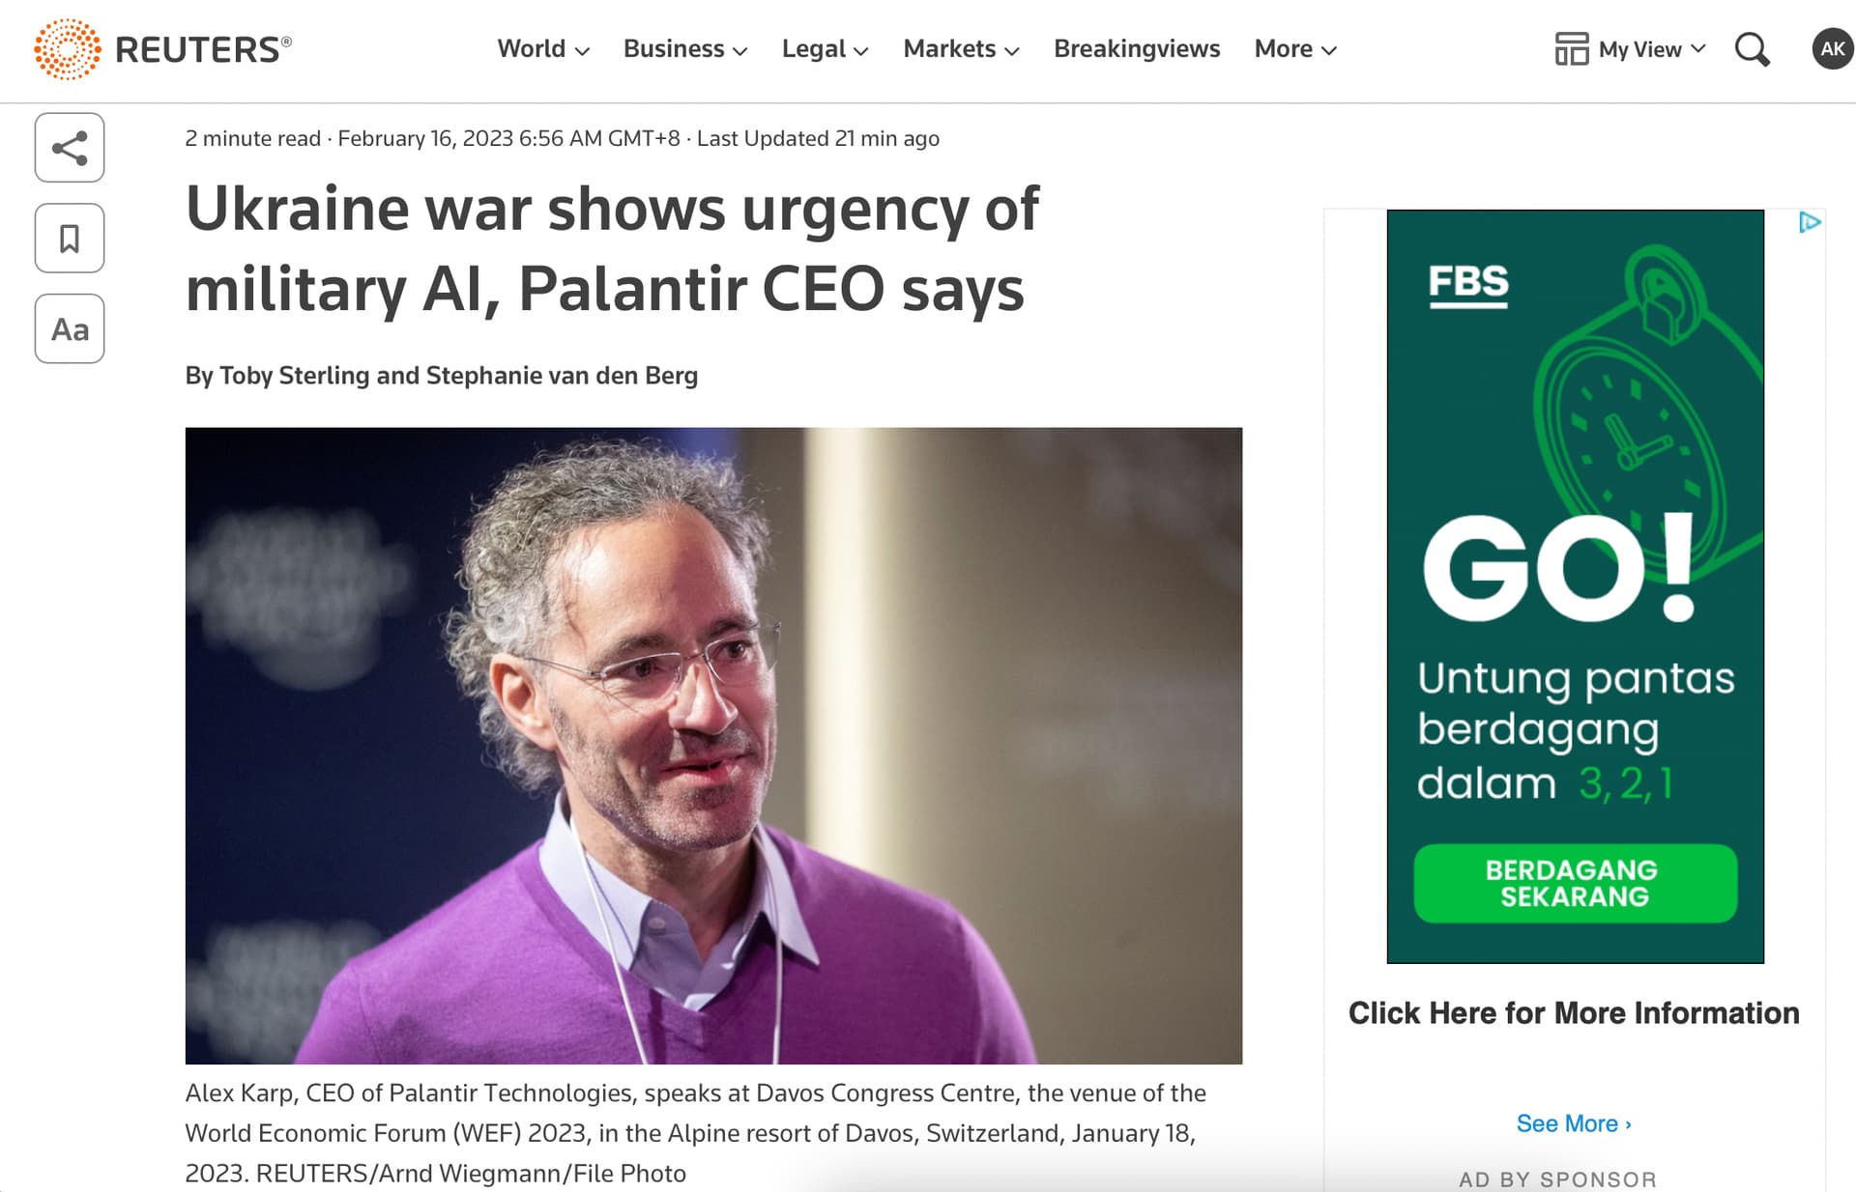Follow the See More link
The width and height of the screenshot is (1856, 1192).
[x=1574, y=1123]
